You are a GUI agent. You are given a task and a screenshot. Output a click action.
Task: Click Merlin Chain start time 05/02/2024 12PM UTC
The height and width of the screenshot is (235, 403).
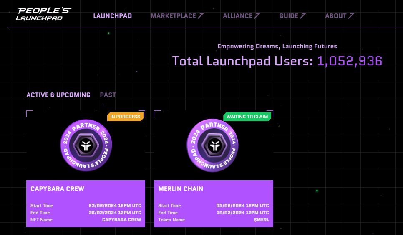pyautogui.click(x=243, y=205)
